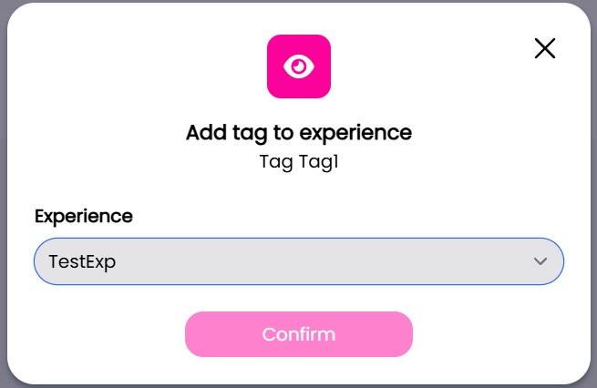Click the word 'Tag1' in the subtitle
The height and width of the screenshot is (388, 597).
(317, 163)
